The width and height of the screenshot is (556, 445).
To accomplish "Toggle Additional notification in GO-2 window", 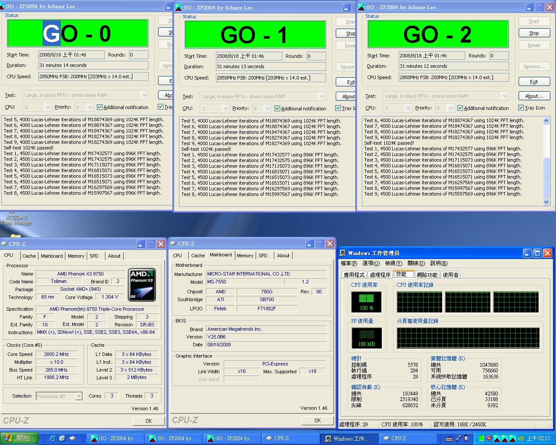I will click(483, 108).
